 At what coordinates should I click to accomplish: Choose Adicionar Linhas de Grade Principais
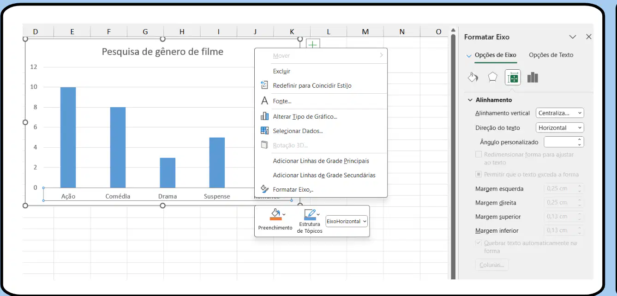point(321,161)
